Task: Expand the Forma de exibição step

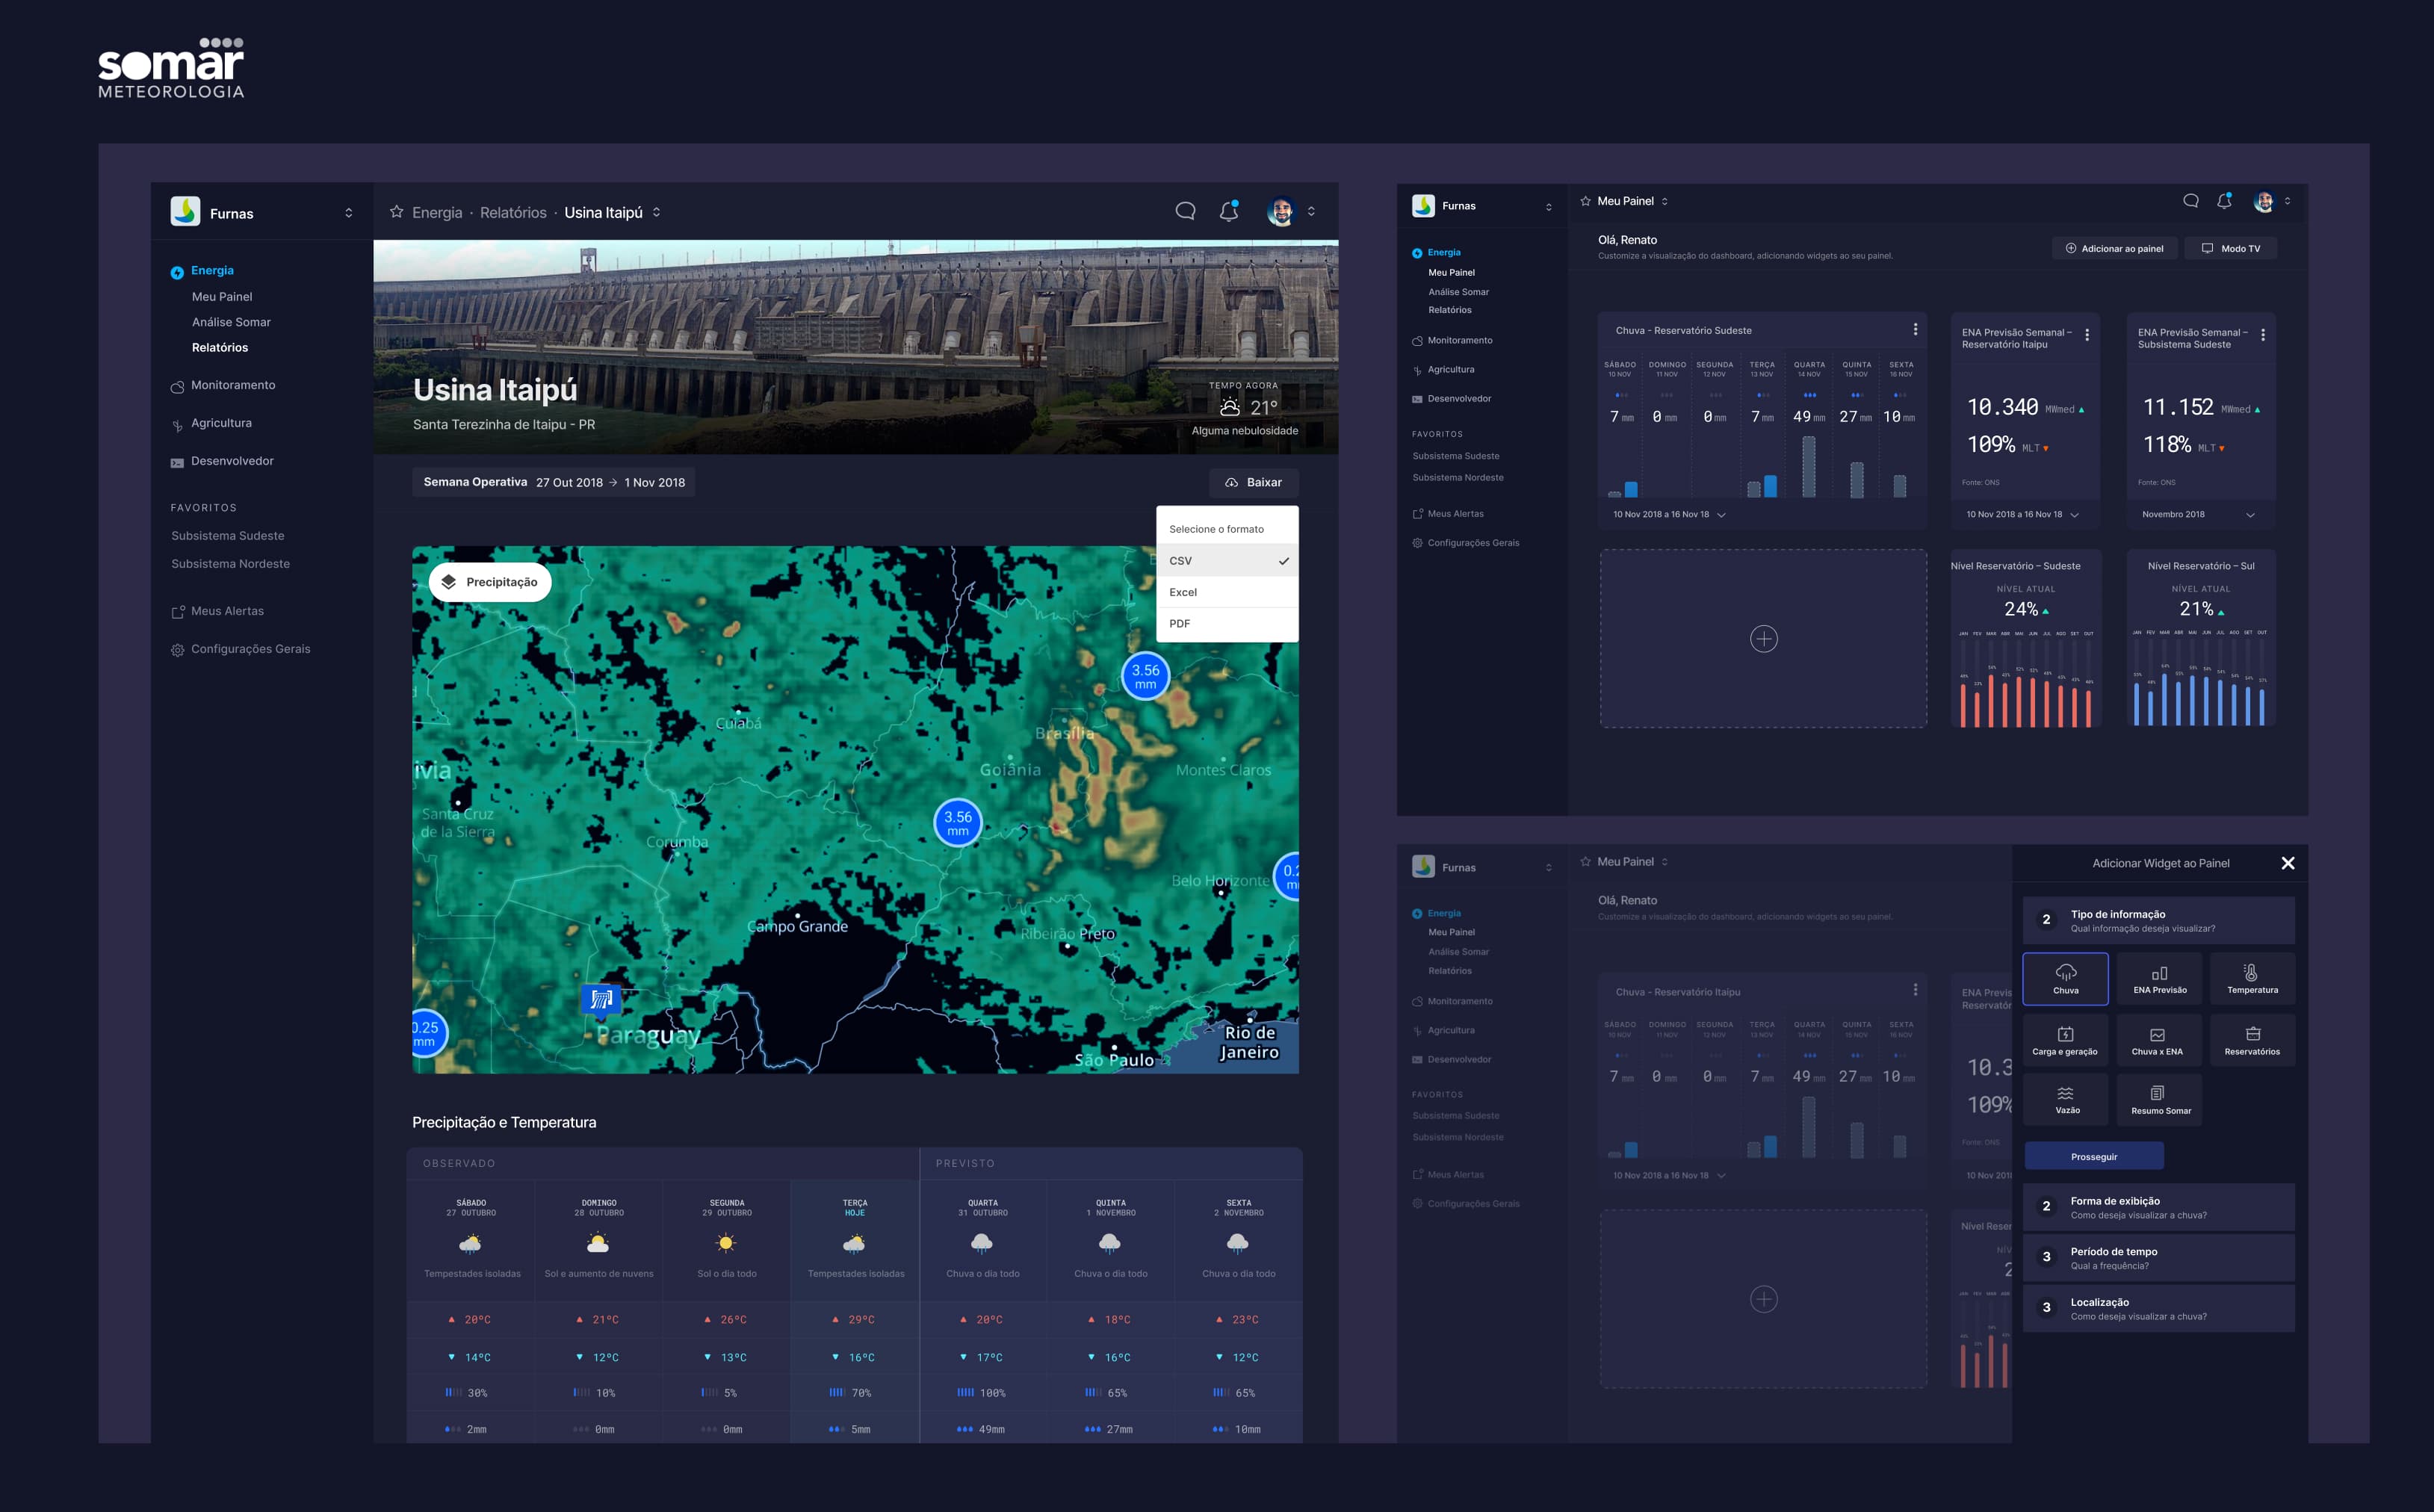Action: (x=2159, y=1207)
